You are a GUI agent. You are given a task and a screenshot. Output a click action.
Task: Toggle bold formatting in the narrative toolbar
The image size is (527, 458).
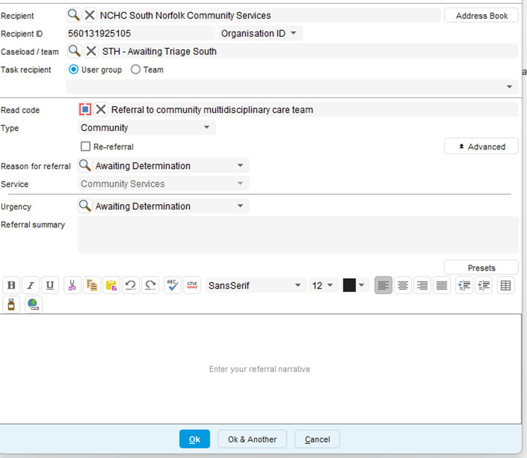point(11,285)
